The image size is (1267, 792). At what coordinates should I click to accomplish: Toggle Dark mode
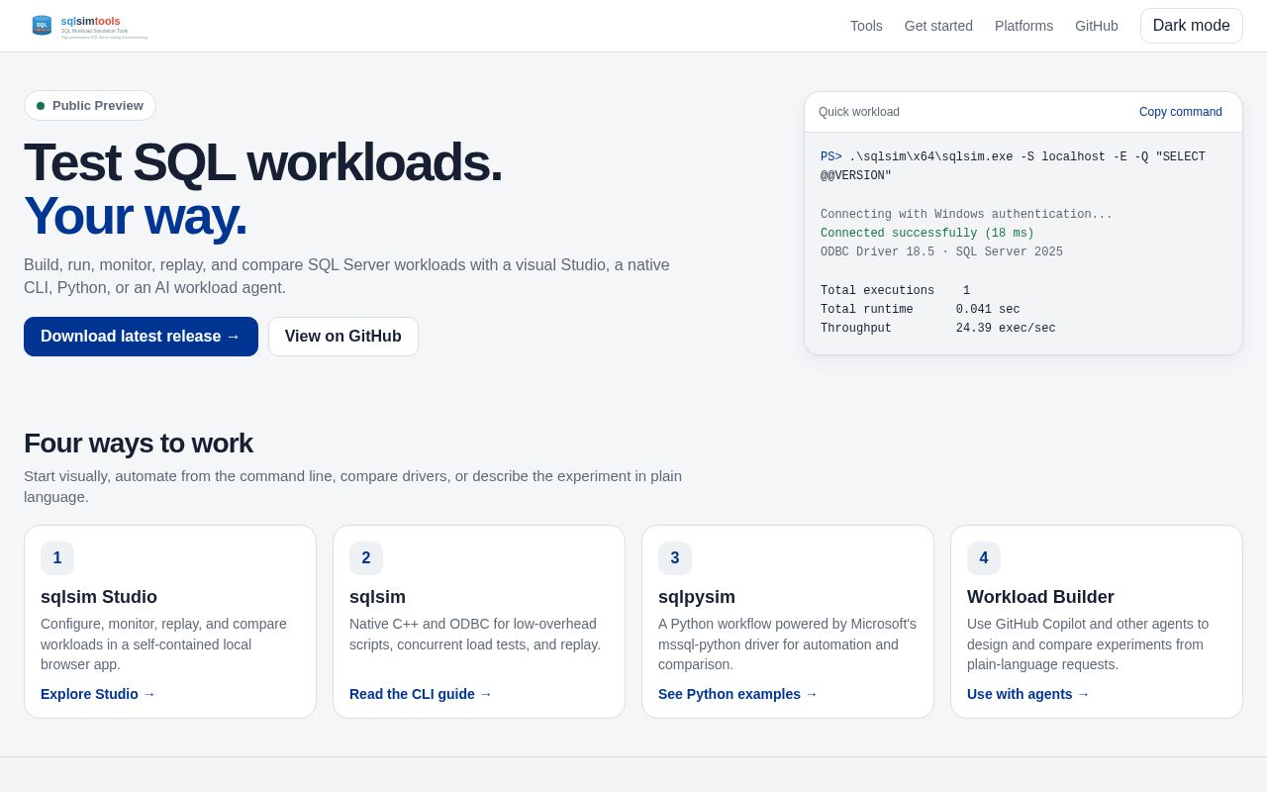1192,26
